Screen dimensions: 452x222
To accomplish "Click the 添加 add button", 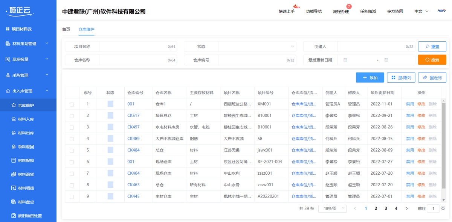I will click(x=370, y=77).
